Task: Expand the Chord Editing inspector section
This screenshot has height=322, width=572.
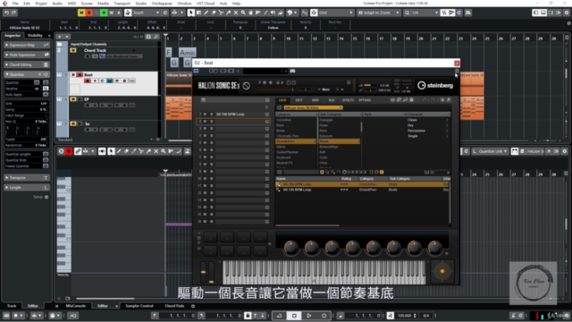Action: point(26,64)
